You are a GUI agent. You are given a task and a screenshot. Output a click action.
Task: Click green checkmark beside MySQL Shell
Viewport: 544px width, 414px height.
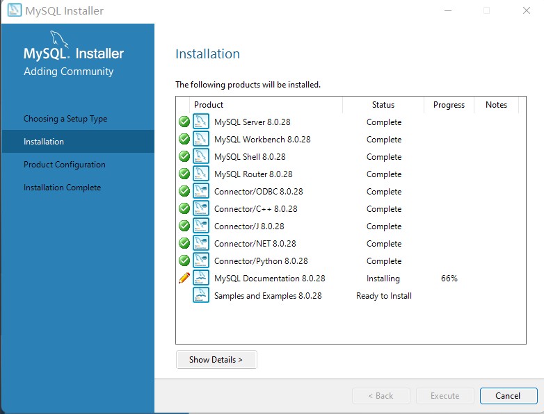coord(184,156)
